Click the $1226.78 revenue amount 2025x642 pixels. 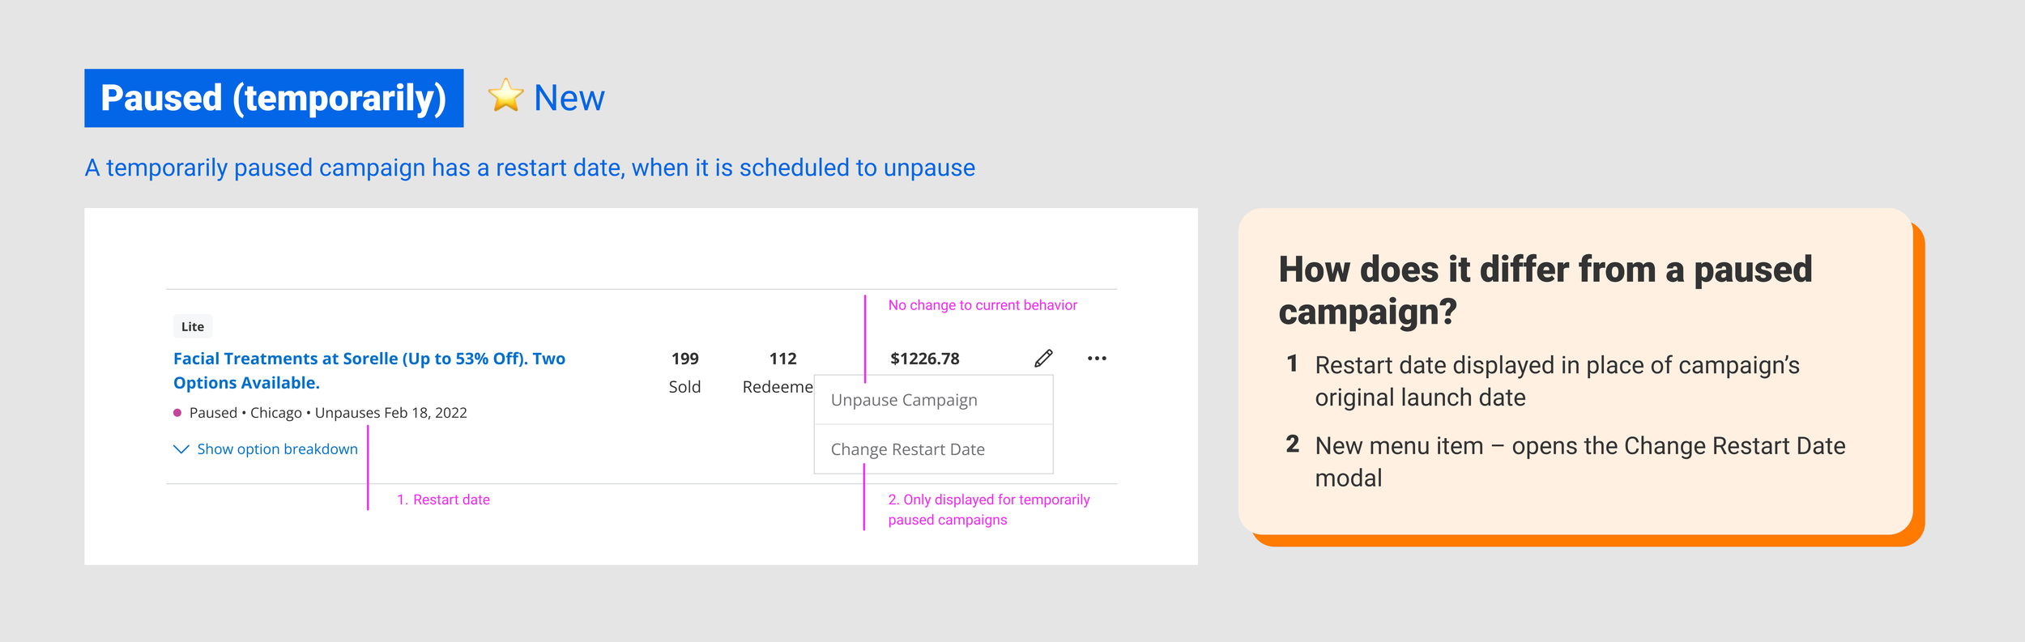point(924,359)
